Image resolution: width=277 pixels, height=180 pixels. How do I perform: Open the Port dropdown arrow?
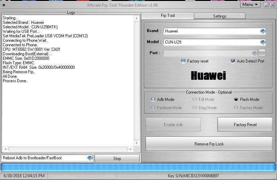coord(255,53)
